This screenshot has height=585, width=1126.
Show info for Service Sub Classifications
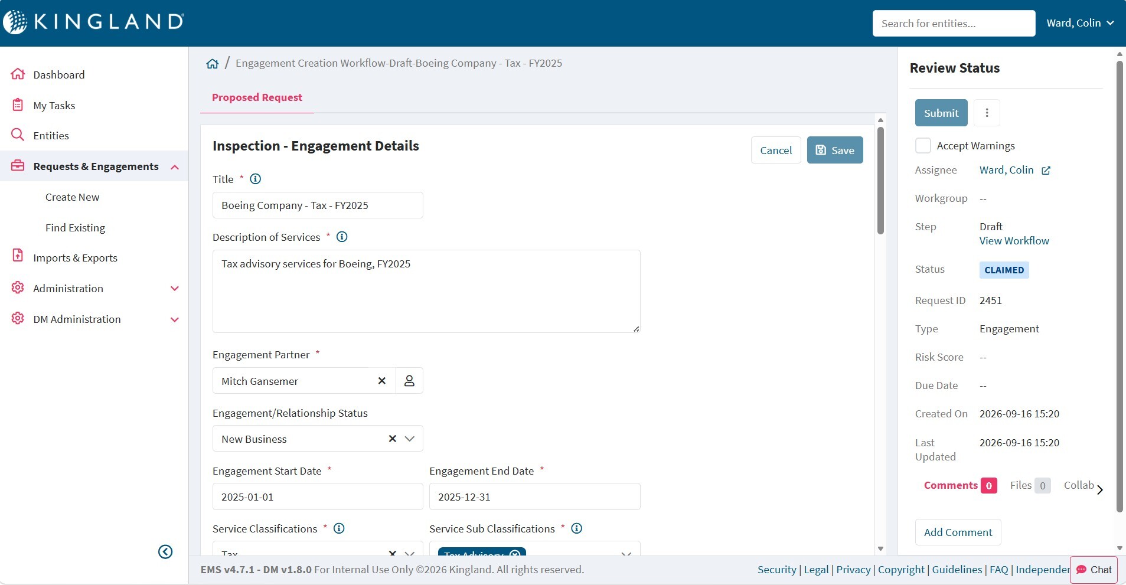click(x=577, y=528)
